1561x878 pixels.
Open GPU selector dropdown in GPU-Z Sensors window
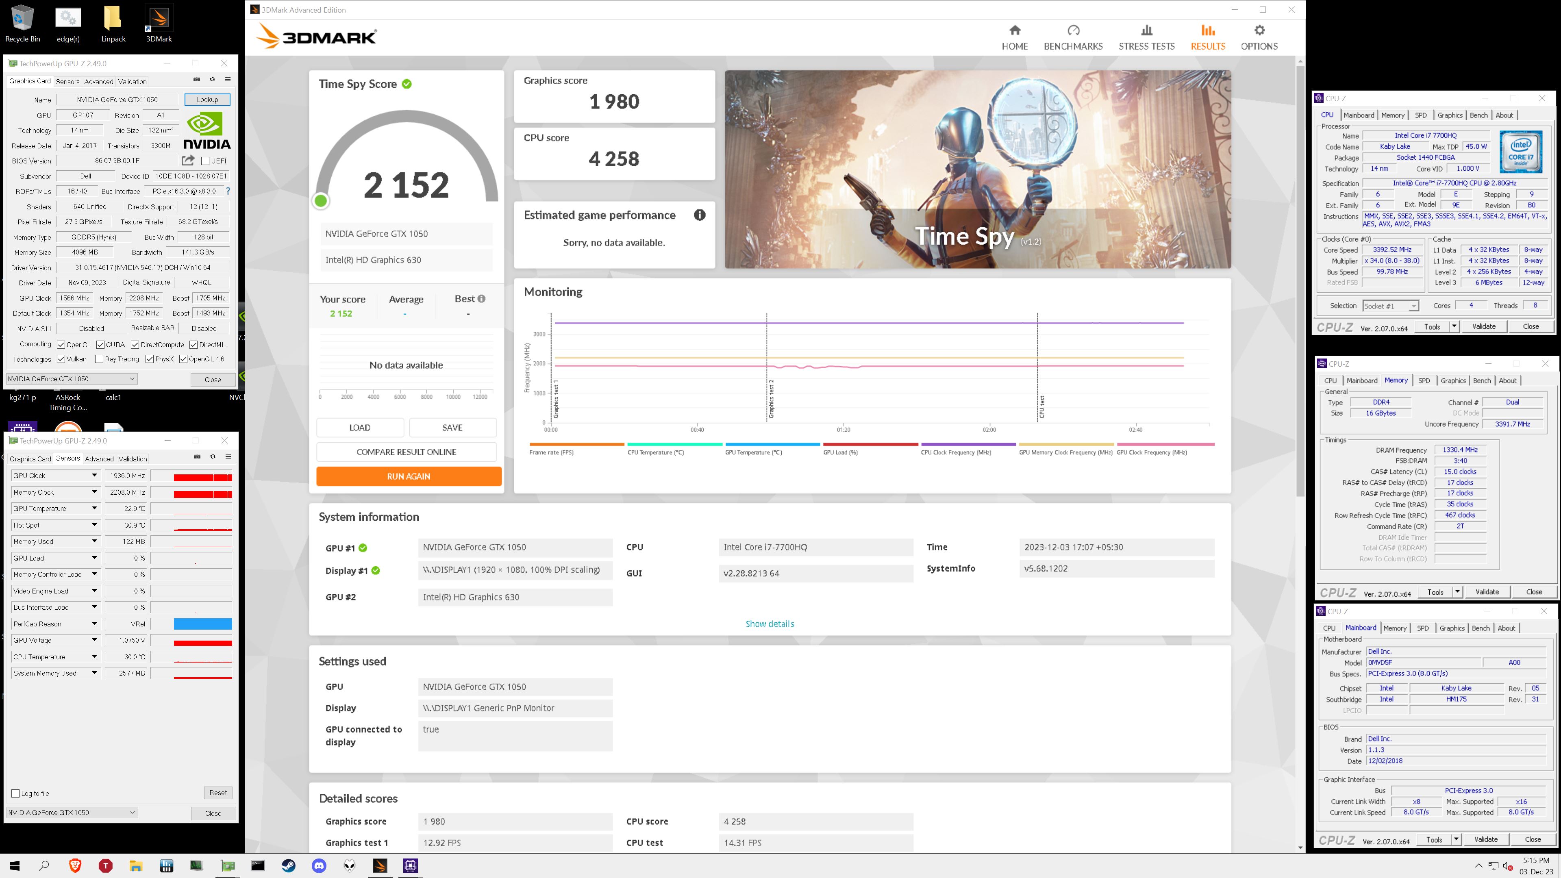(72, 813)
